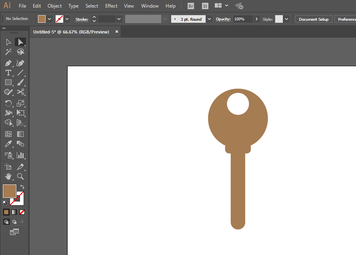Open the Style dropdown arrow
Screen dimensions: 356x255
(x=287, y=19)
